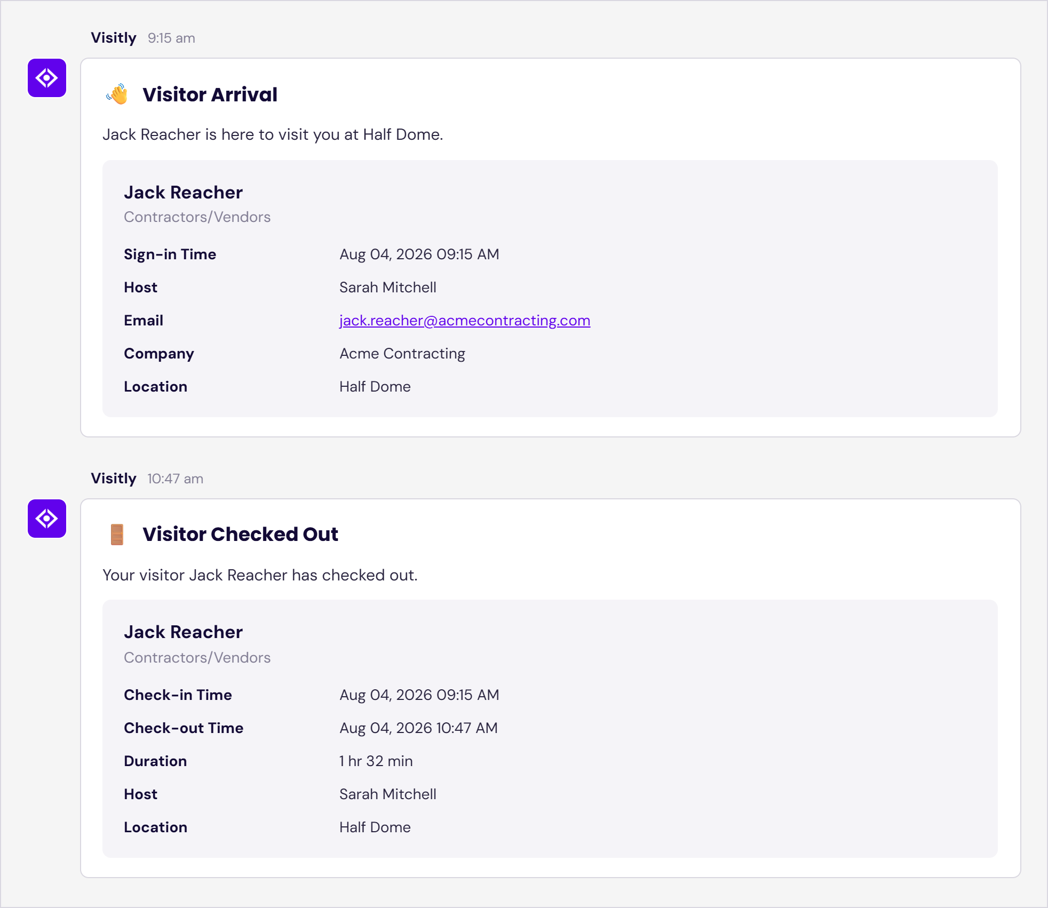Click the Visitly avatar beside Visitor Checked Out message
The image size is (1048, 908).
[x=47, y=519]
